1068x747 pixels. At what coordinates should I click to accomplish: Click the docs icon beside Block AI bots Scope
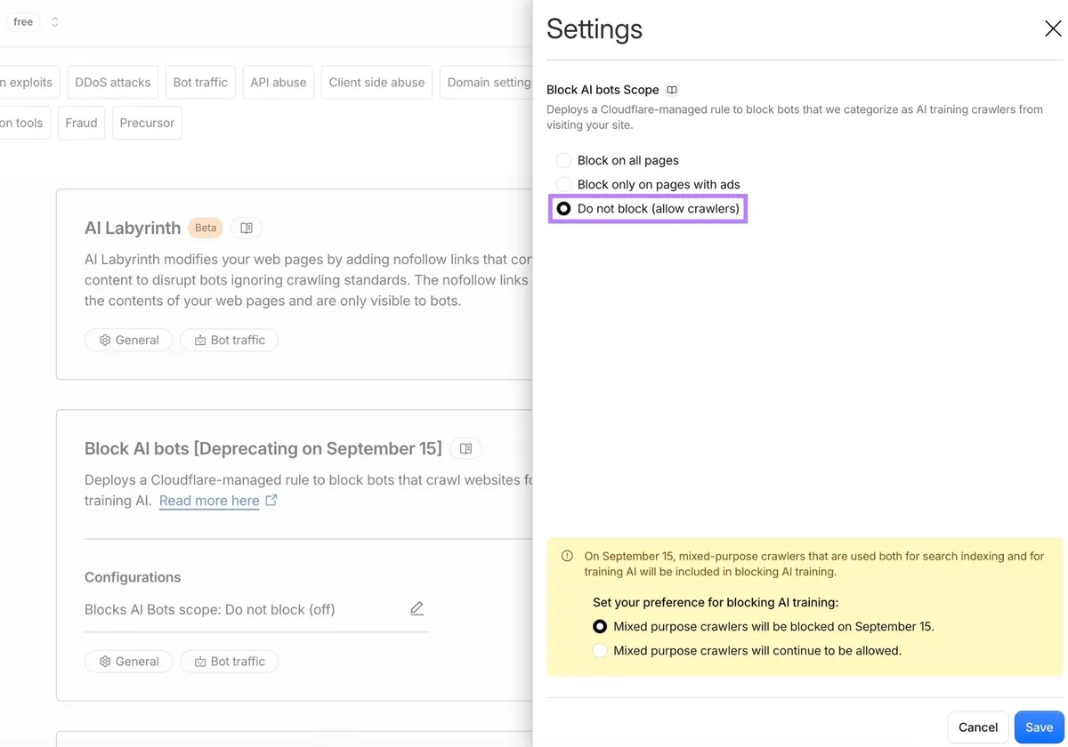pyautogui.click(x=672, y=90)
